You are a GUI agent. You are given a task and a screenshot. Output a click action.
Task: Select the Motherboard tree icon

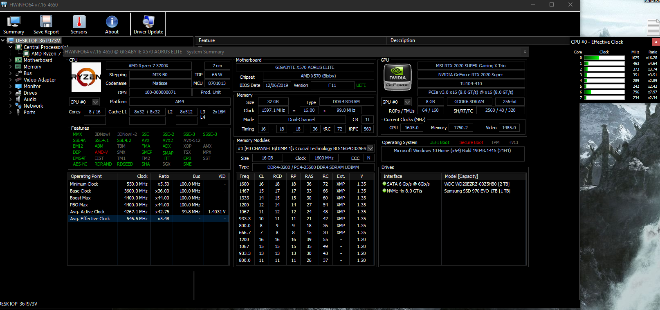18,60
